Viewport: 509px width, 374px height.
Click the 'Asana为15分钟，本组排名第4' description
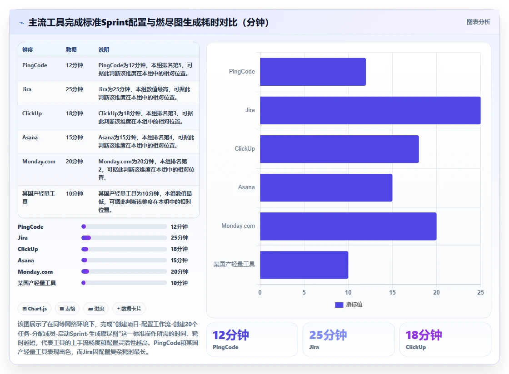click(146, 141)
